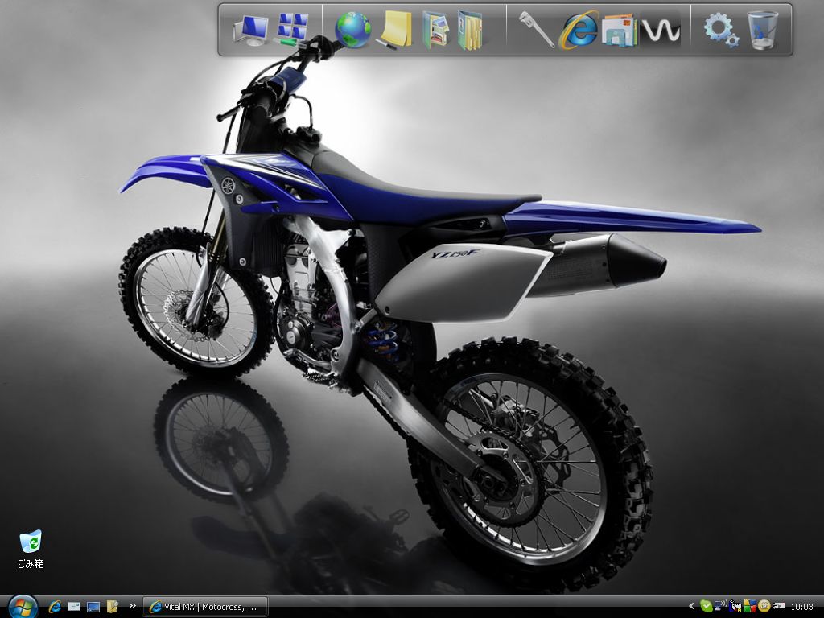Expand hidden system tray icons arrow

click(x=691, y=607)
